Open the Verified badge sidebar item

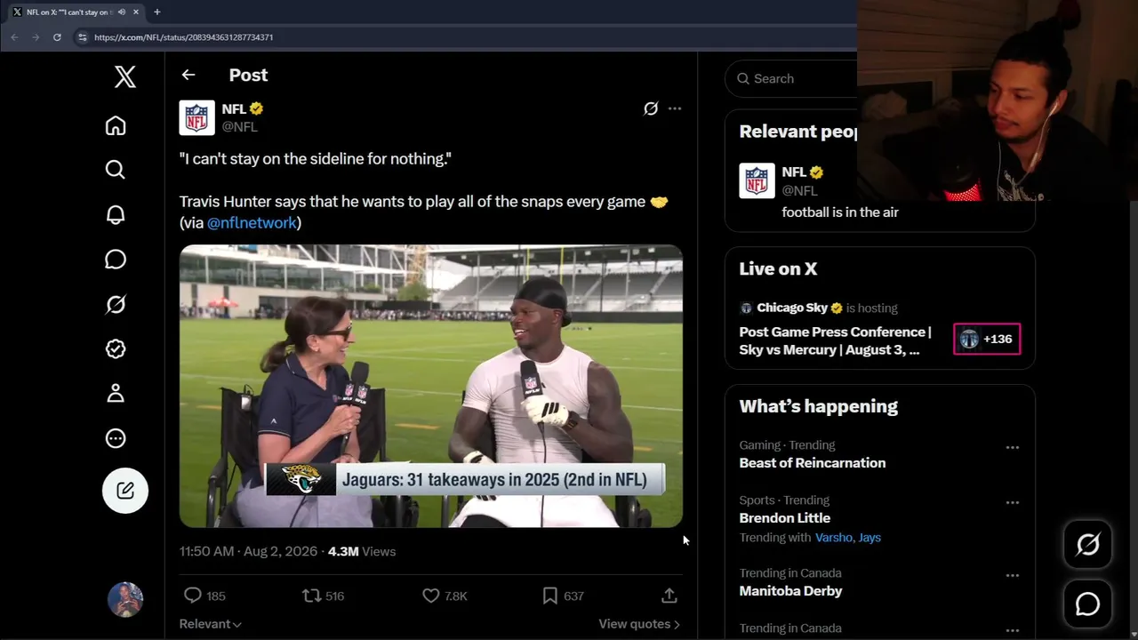point(116,349)
